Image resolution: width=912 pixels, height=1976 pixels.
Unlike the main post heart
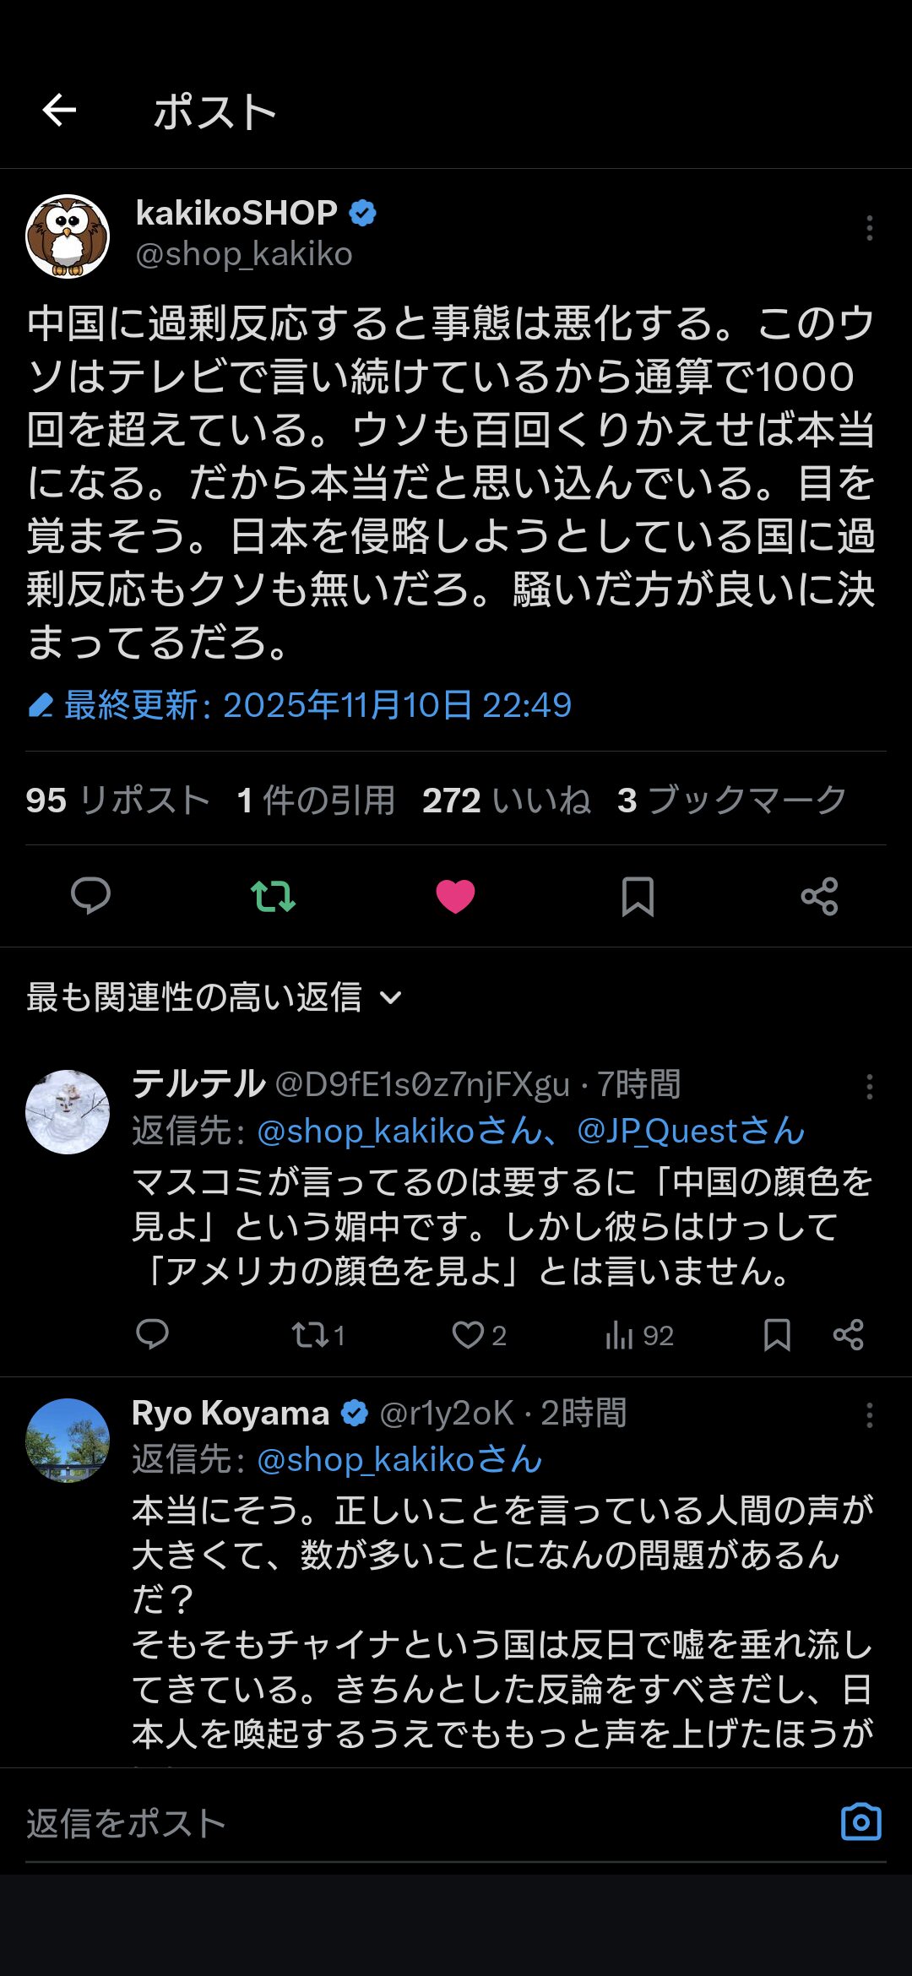455,896
